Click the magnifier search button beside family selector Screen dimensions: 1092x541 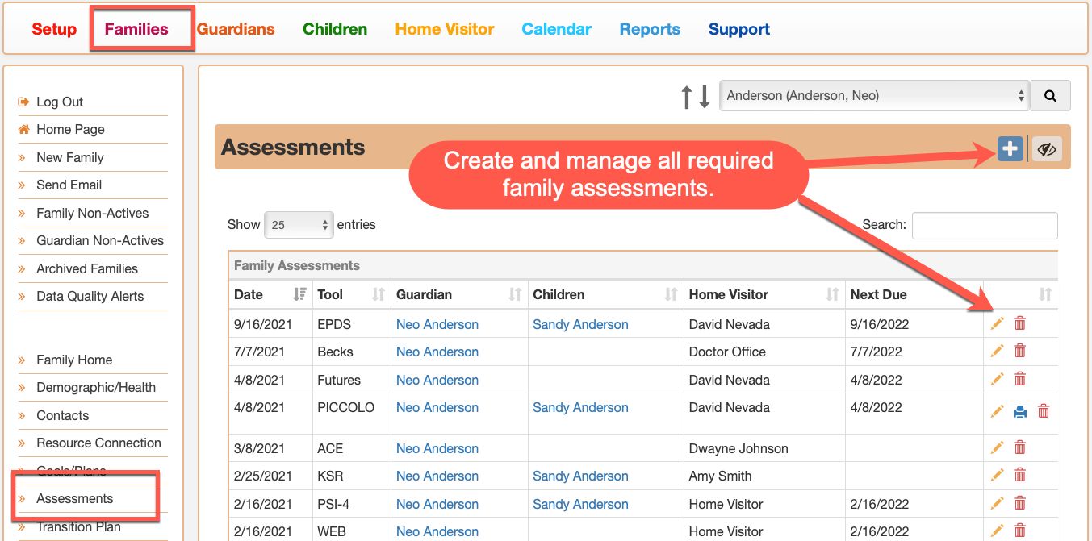[1050, 95]
